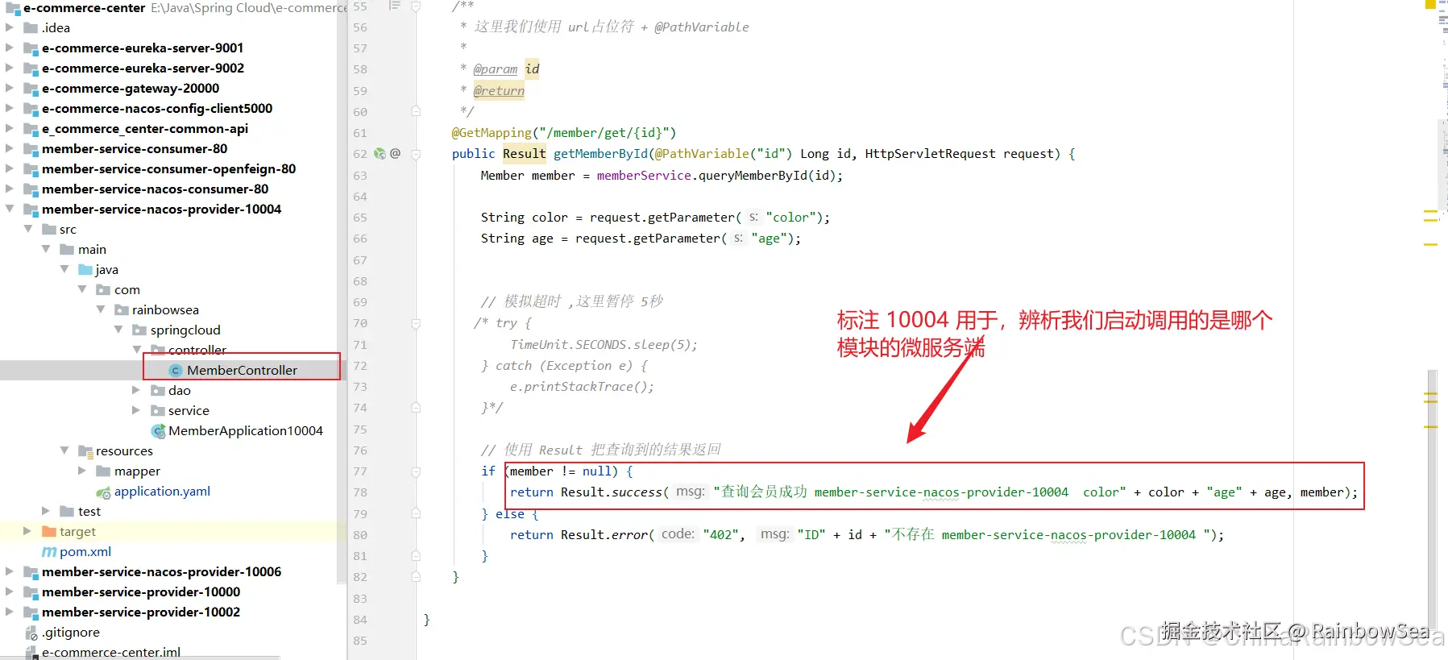The width and height of the screenshot is (1448, 660).
Task: Click the test folder icon
Action: 67,511
